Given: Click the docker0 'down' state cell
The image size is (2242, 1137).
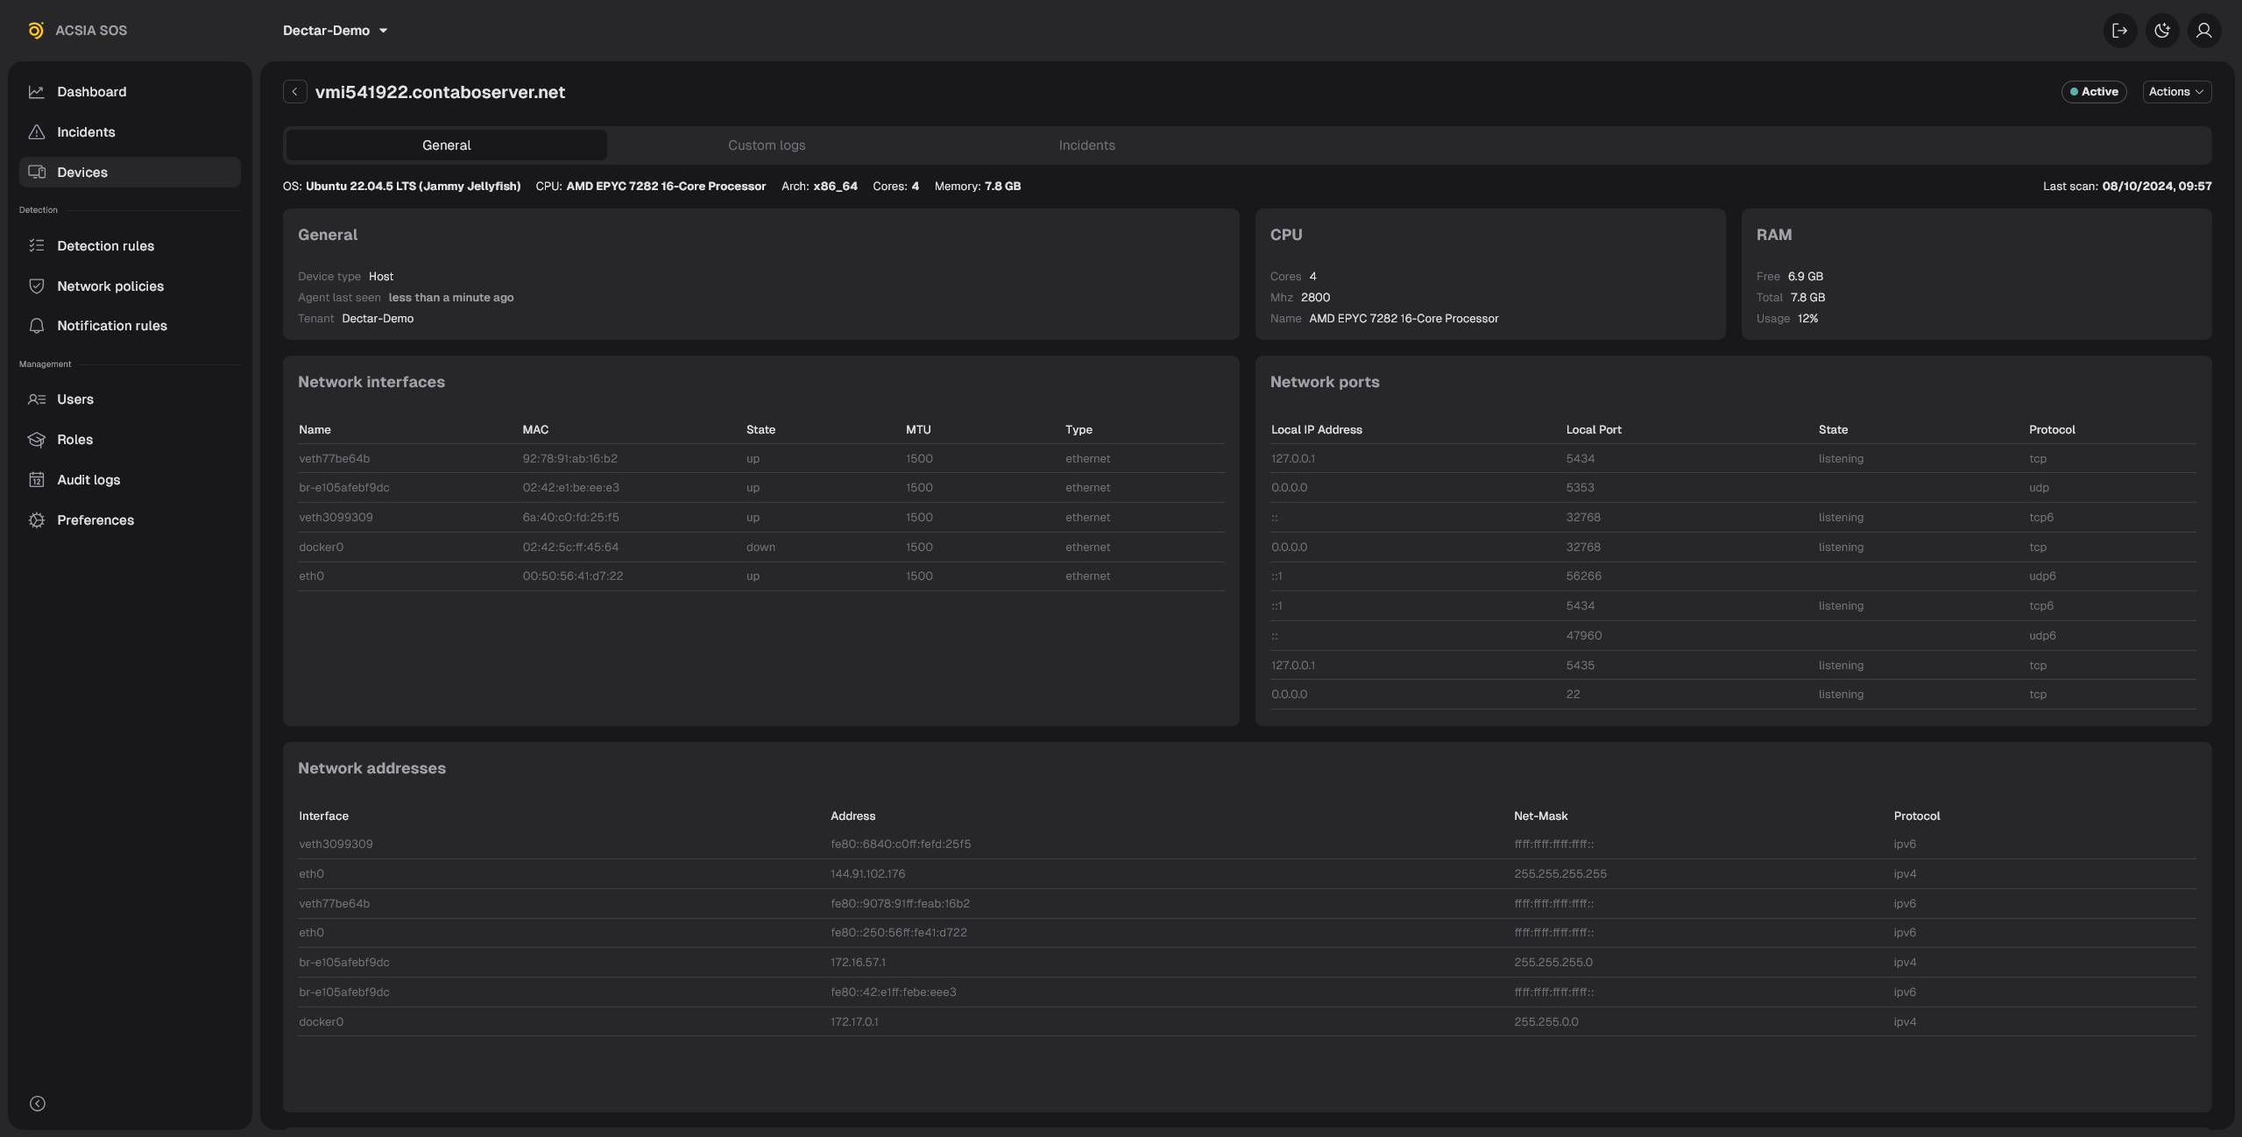Looking at the screenshot, I should point(760,547).
